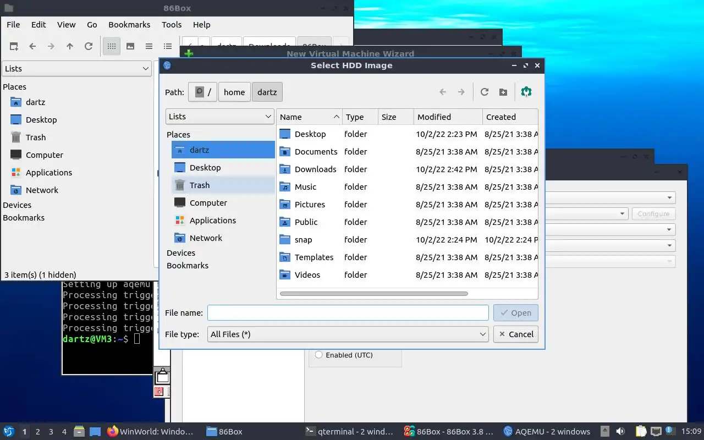Click the Cancel button
Viewport: 704px width, 440px height.
pyautogui.click(x=516, y=334)
